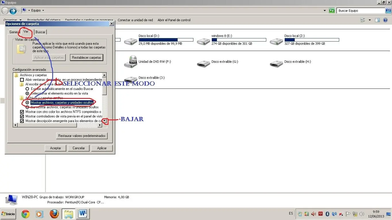Click the Restablecer carpetas button
This screenshot has height=220, width=392.
(87, 58)
